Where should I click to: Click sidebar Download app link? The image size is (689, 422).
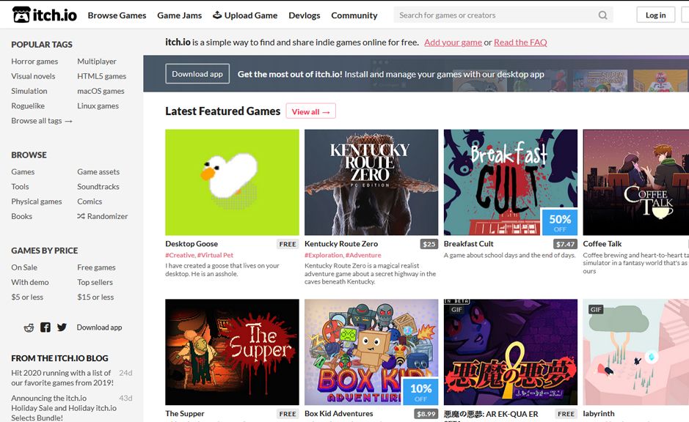[x=99, y=327]
